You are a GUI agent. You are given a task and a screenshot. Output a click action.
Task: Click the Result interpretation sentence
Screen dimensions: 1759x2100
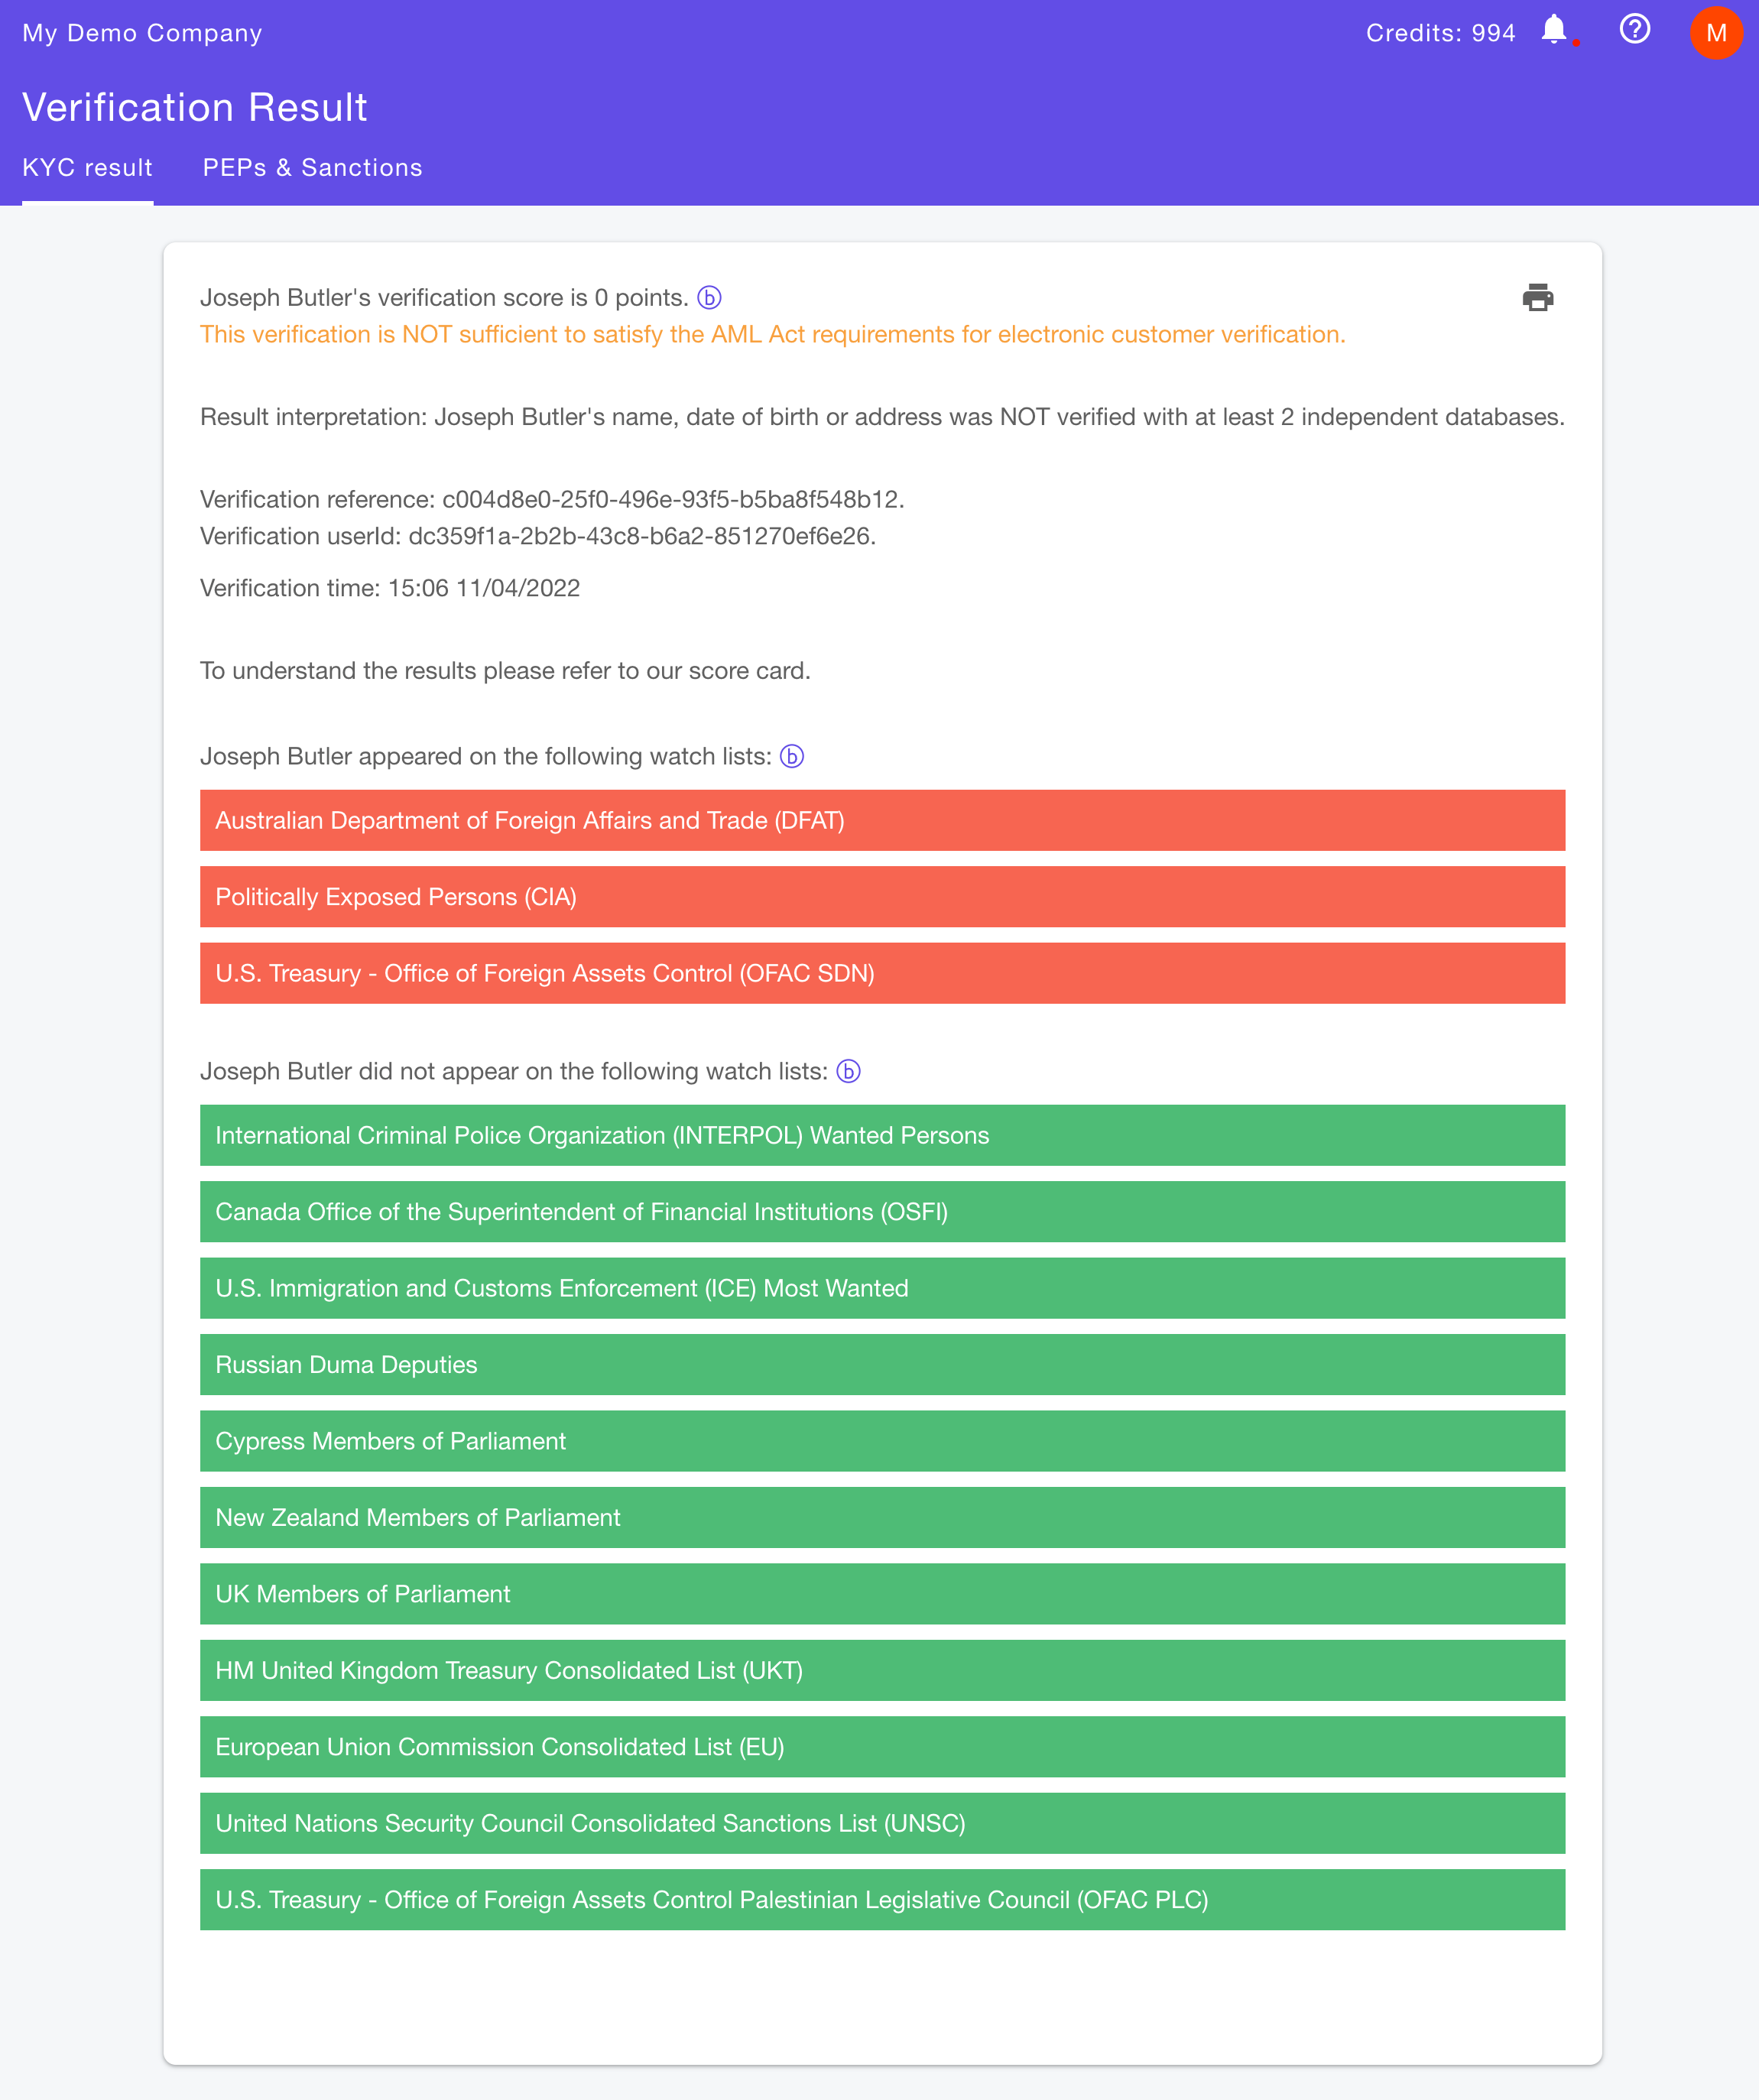pyautogui.click(x=882, y=418)
